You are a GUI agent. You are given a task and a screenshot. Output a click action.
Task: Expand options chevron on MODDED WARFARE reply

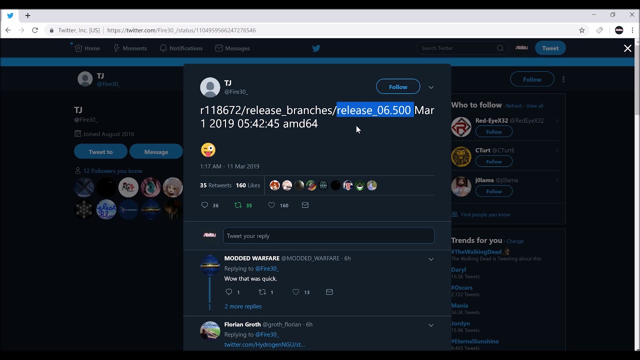pos(431,259)
